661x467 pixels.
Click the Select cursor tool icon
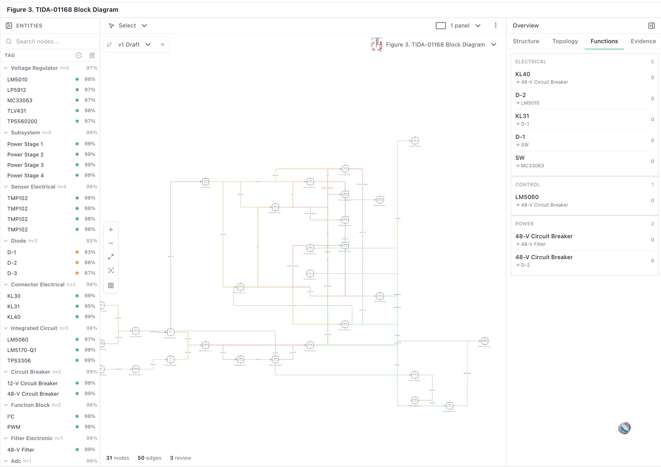(111, 26)
